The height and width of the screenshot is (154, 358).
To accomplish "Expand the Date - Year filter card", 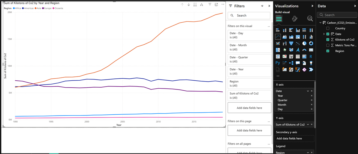I will (x=249, y=71).
